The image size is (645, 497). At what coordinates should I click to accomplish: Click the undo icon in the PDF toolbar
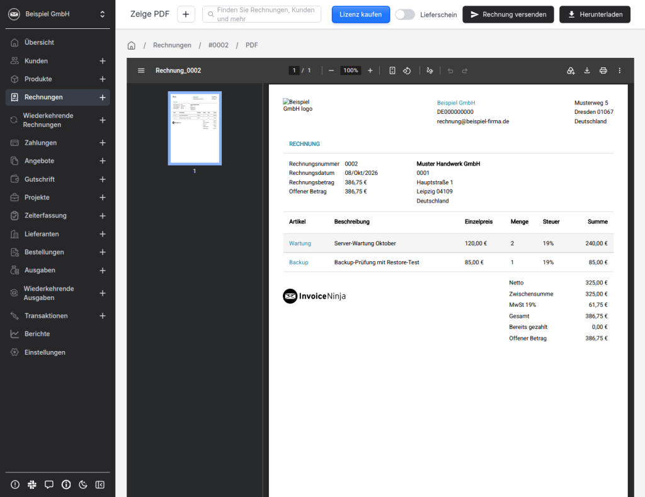tap(450, 70)
